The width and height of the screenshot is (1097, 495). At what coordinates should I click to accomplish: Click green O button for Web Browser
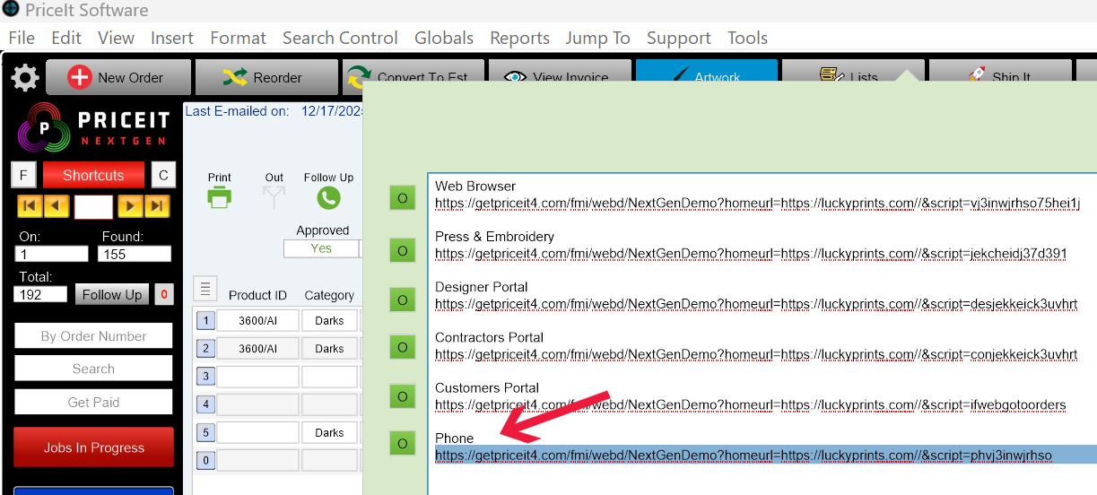click(402, 198)
